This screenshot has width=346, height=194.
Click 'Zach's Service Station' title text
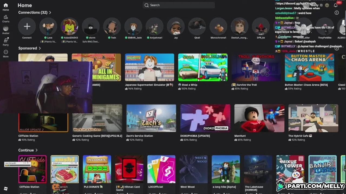(139, 136)
